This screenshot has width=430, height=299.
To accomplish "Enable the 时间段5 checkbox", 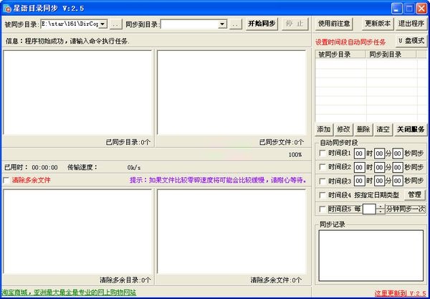I will pyautogui.click(x=322, y=209).
